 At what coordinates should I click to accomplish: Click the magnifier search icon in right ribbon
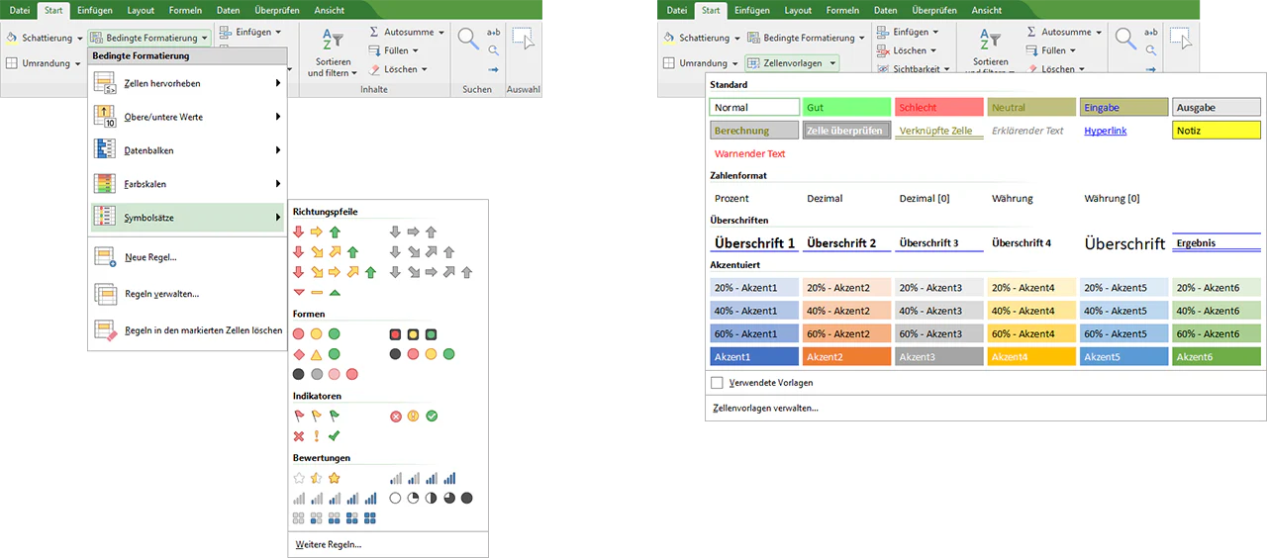[x=1125, y=39]
